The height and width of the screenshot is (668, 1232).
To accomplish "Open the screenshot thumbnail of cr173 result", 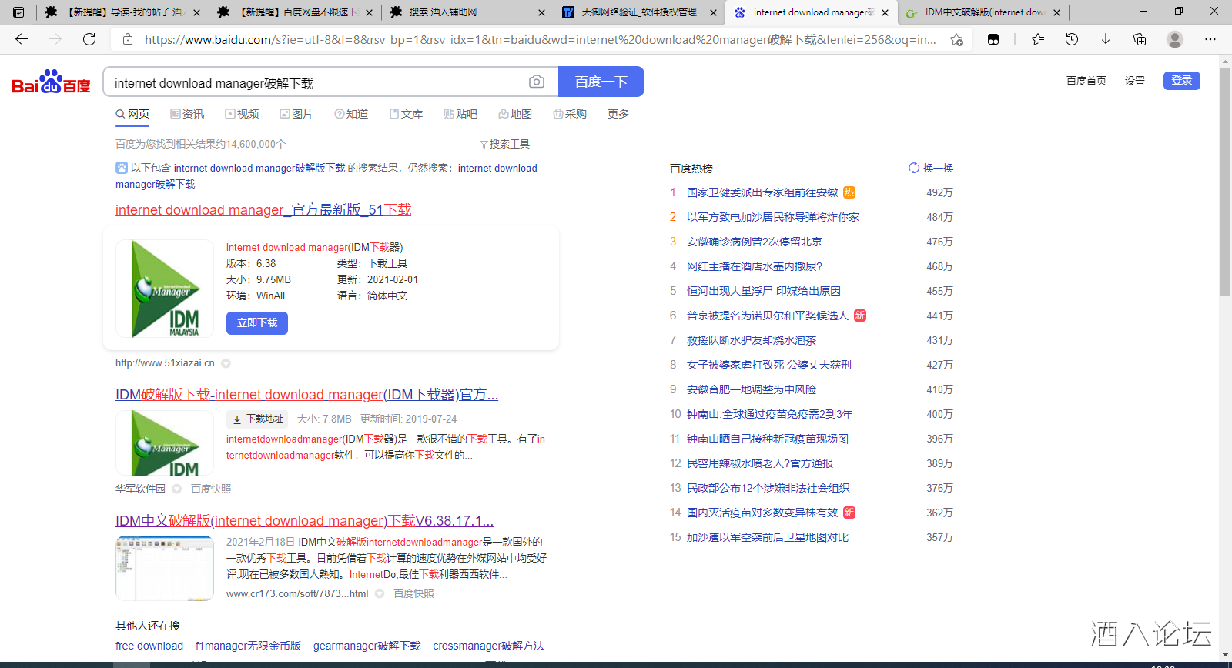I will click(165, 568).
